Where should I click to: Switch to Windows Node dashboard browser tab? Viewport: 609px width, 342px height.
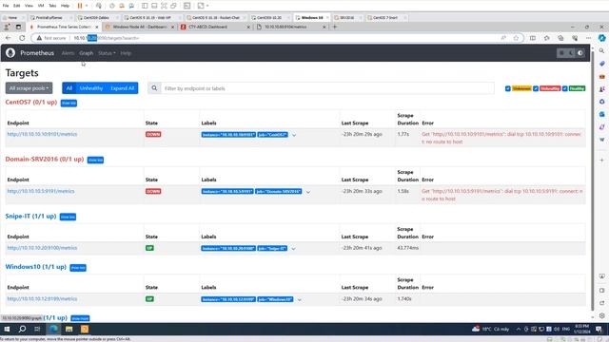pos(140,27)
